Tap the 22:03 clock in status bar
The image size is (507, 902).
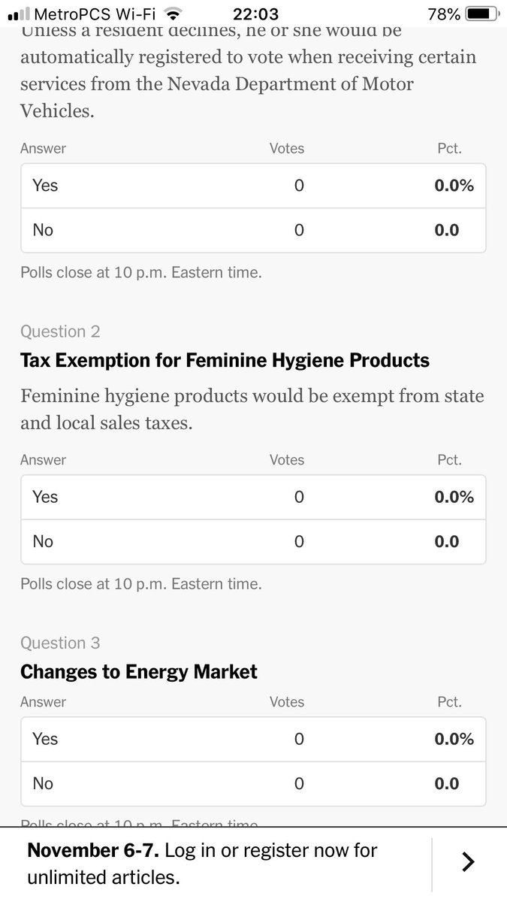click(x=255, y=14)
